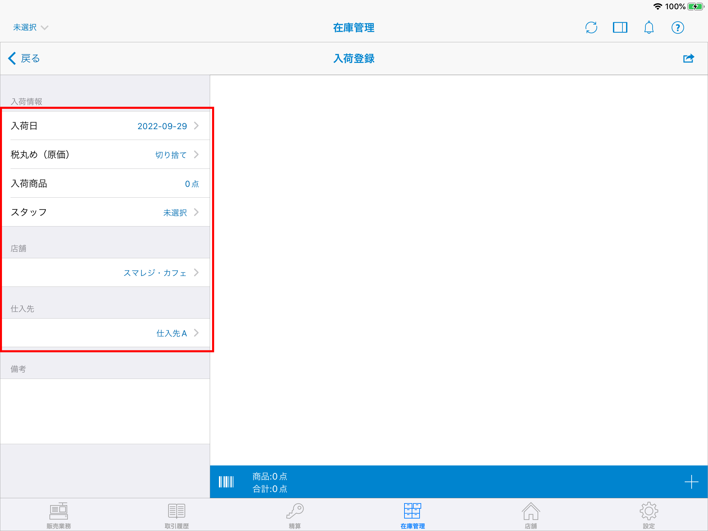708x531 pixels.
Task: Open the 販売業務 register tab
Action: pos(59,515)
